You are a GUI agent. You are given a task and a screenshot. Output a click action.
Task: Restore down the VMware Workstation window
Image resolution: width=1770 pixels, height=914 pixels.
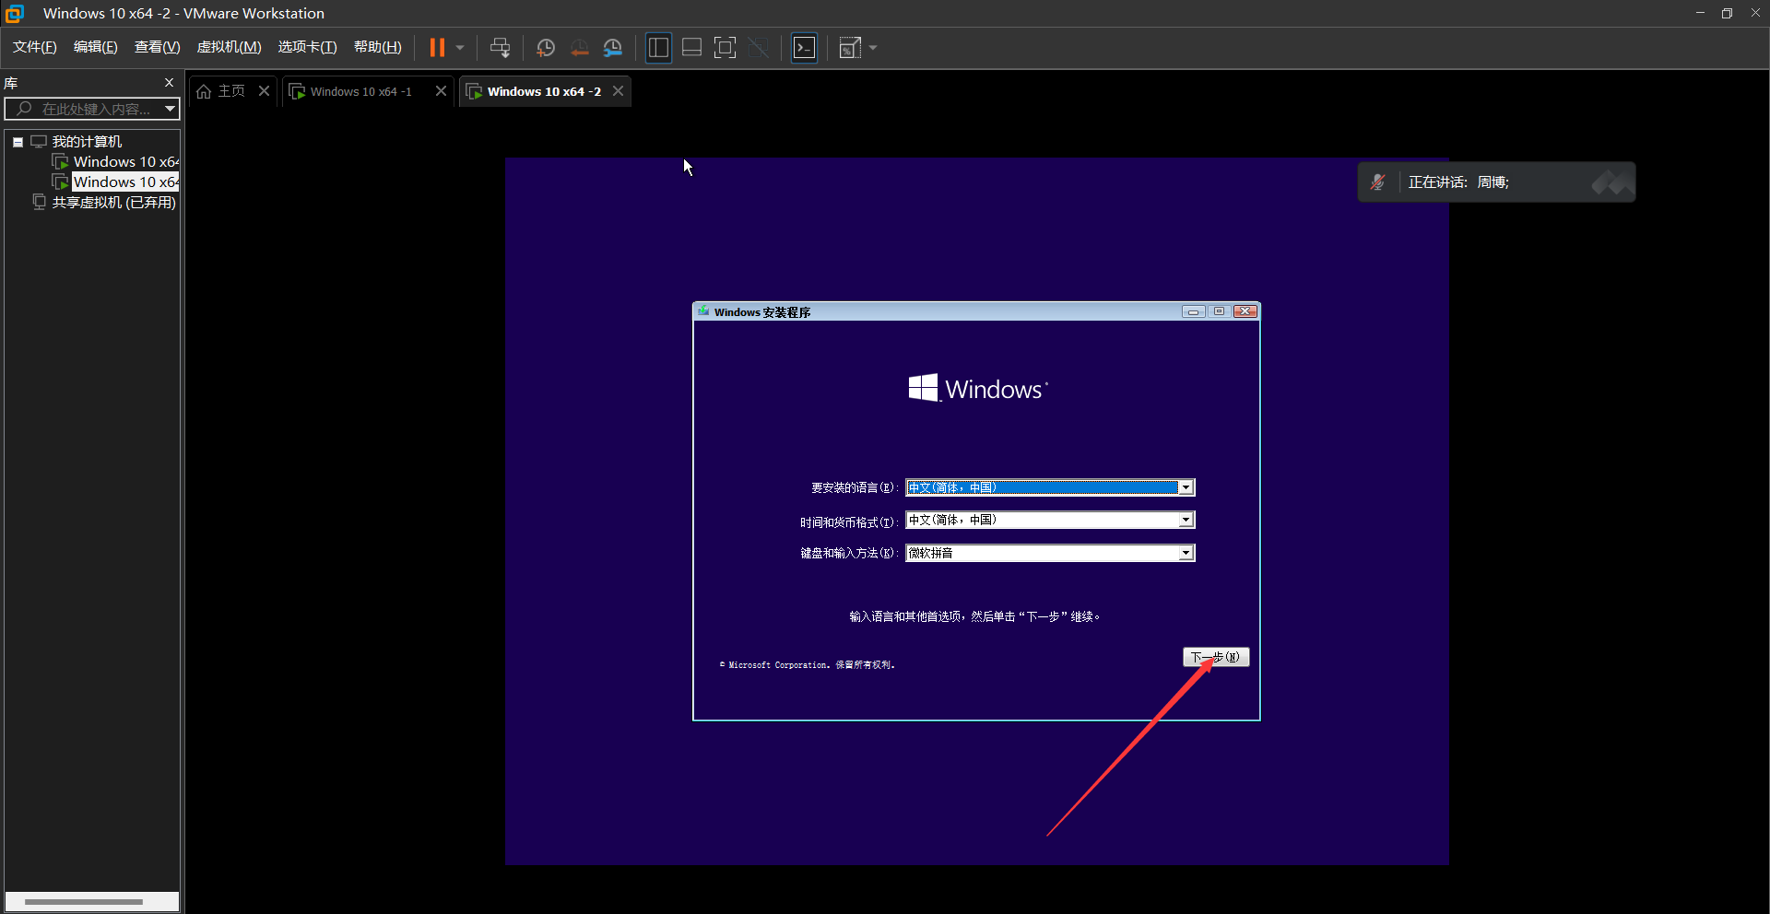1727,13
